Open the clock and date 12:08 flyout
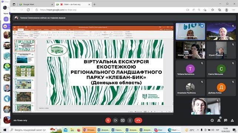This screenshot has width=238, height=133. [225, 130]
